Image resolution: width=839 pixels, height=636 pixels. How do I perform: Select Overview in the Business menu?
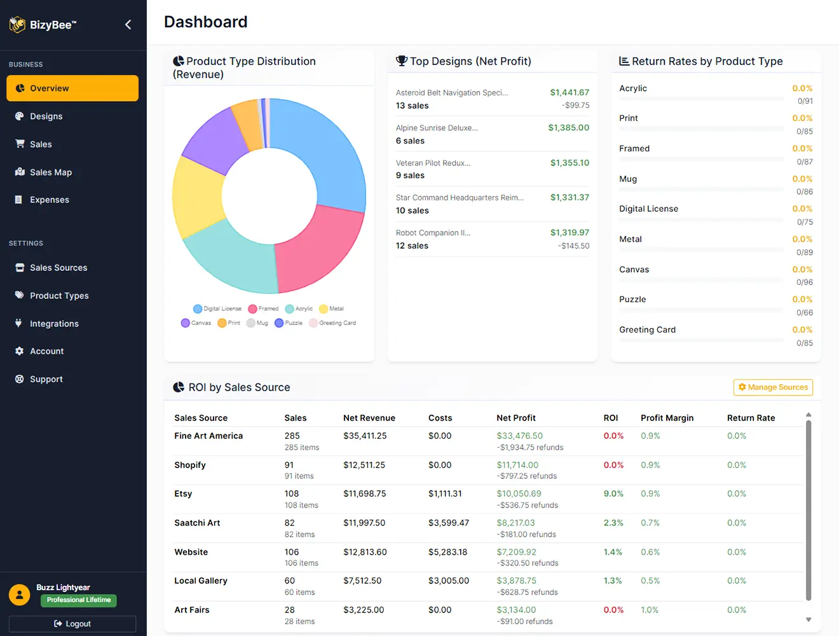click(x=72, y=88)
